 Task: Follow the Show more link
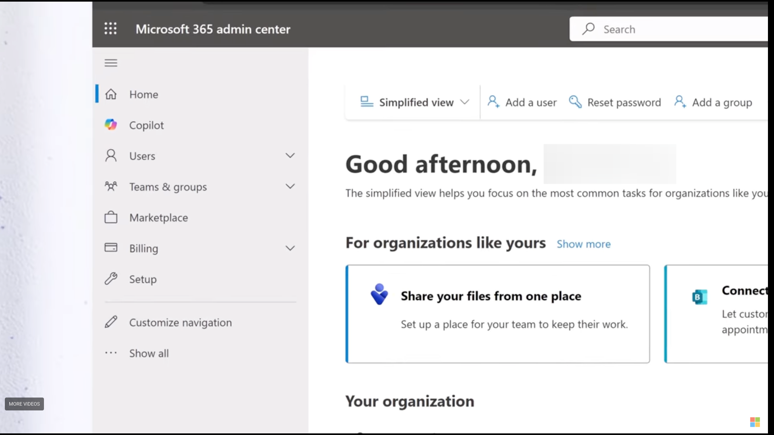(583, 244)
